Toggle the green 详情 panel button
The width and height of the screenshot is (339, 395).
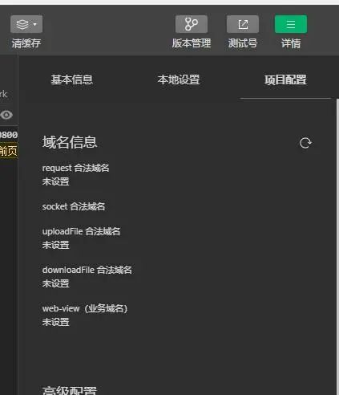(x=291, y=24)
